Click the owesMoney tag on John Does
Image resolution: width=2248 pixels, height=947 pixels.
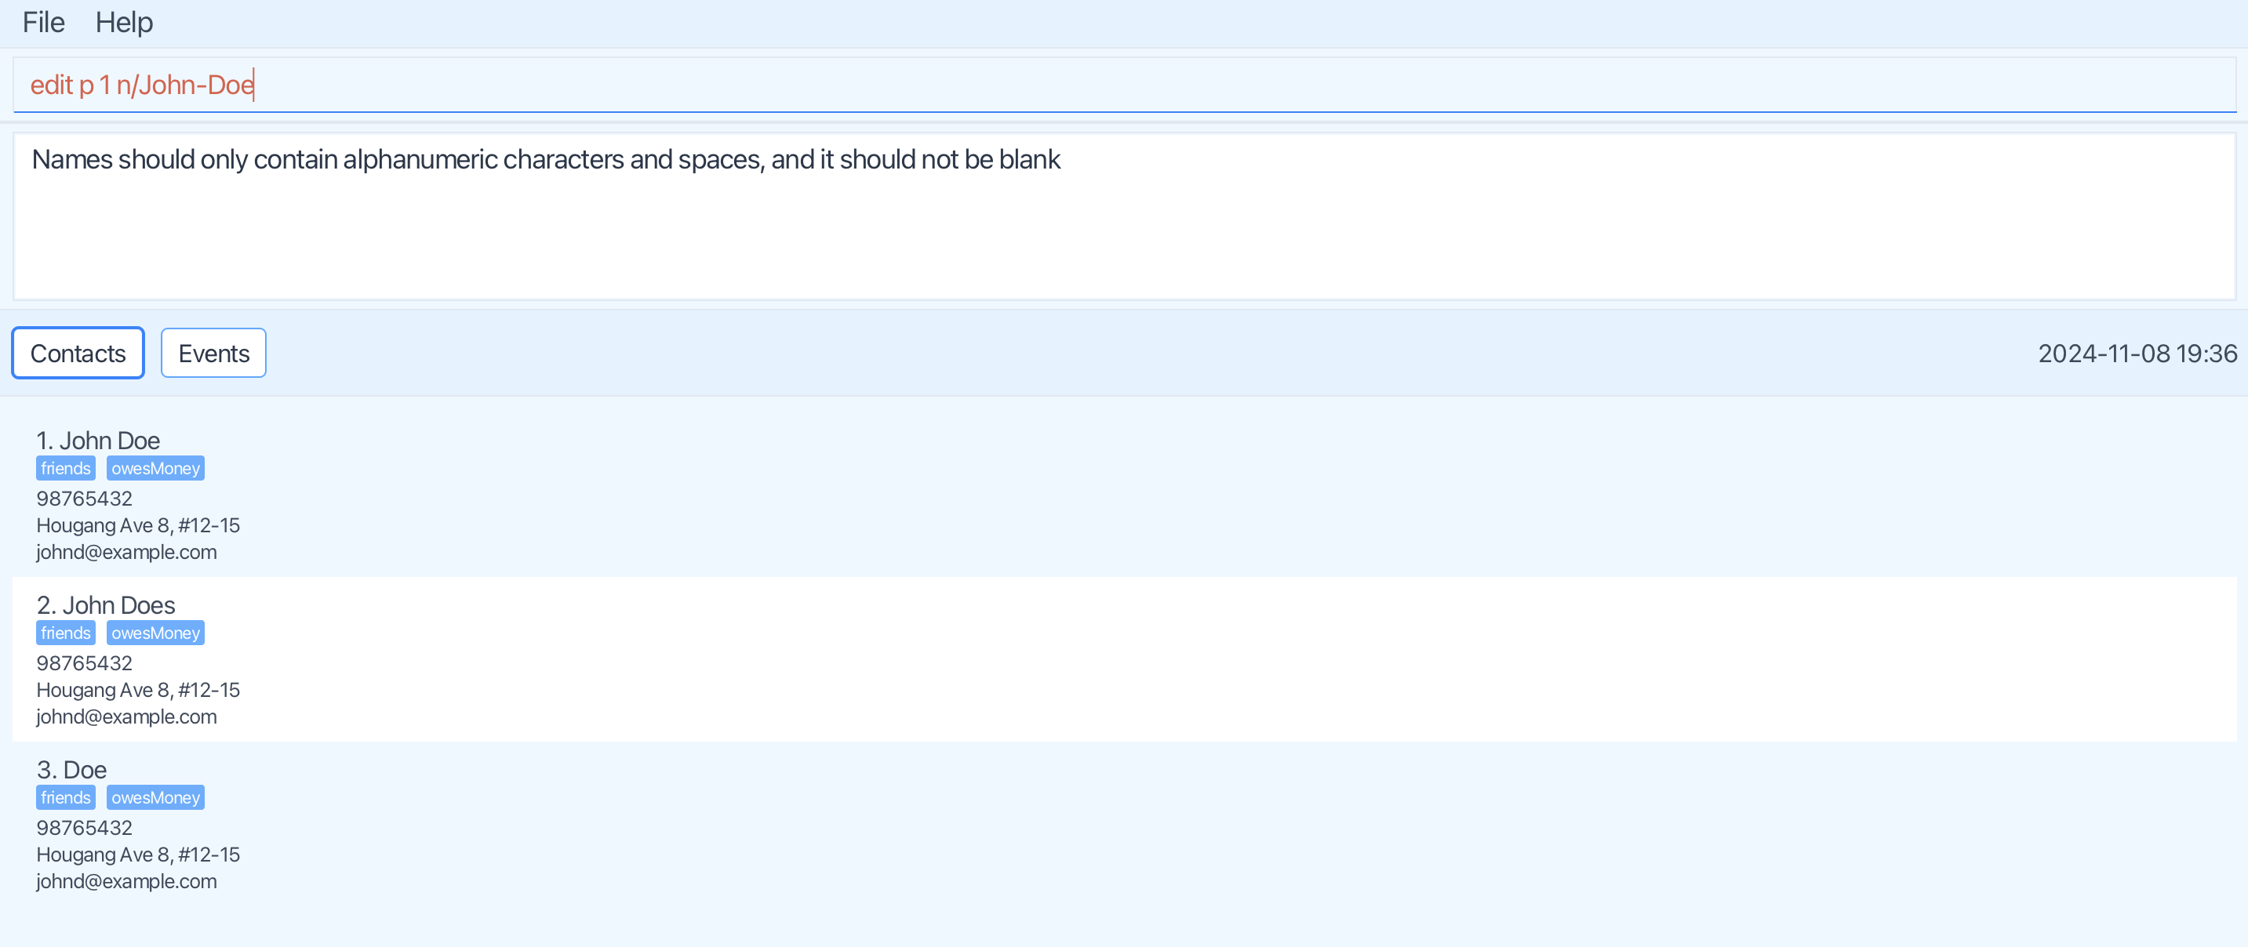[x=155, y=633]
